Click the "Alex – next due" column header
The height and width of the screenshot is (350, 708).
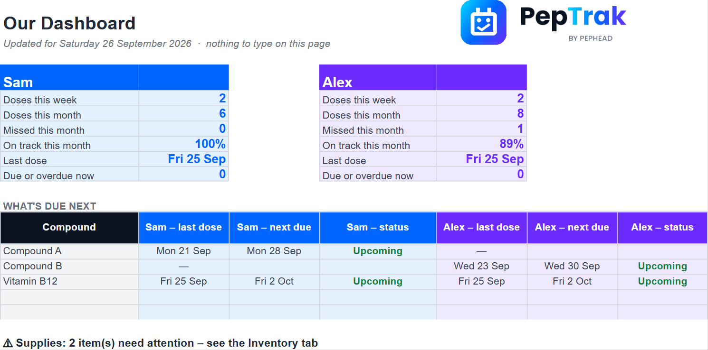click(x=572, y=228)
